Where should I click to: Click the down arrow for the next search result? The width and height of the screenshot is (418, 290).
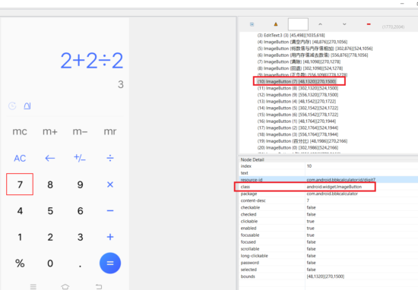click(344, 24)
